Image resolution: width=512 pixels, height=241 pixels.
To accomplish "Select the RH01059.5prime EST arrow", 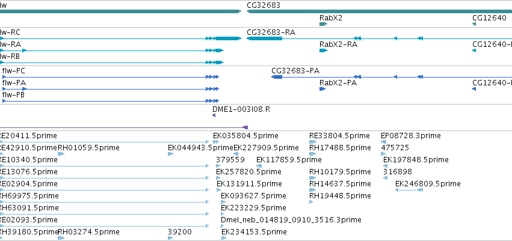I will (61, 154).
